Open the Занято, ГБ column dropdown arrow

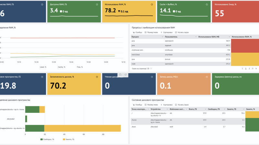click(x=243, y=109)
